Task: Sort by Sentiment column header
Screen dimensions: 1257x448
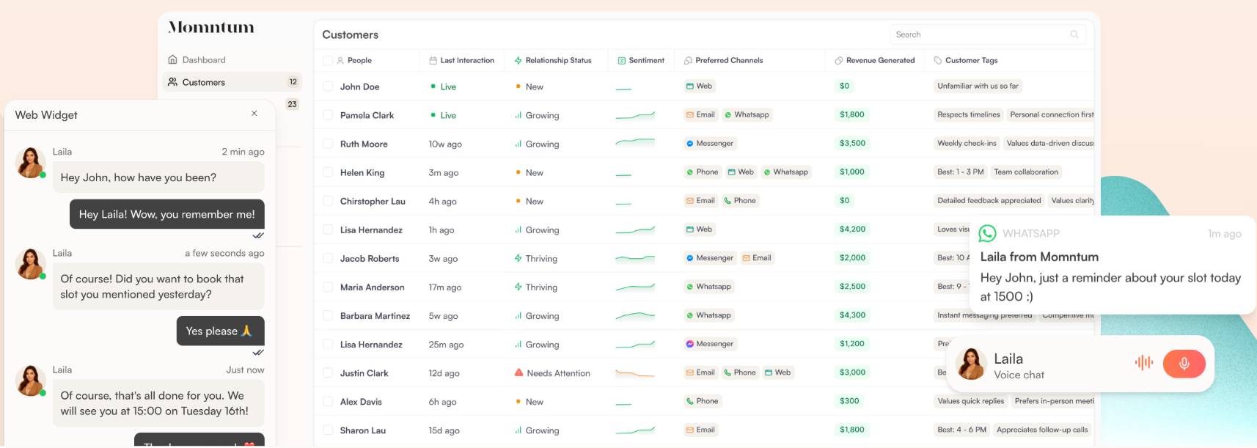Action: coord(646,61)
